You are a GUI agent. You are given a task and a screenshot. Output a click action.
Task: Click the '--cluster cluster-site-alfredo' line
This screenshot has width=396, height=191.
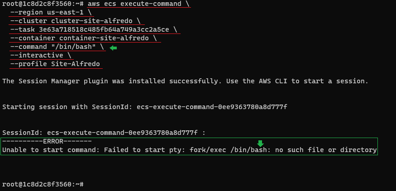pyautogui.click(x=76, y=21)
